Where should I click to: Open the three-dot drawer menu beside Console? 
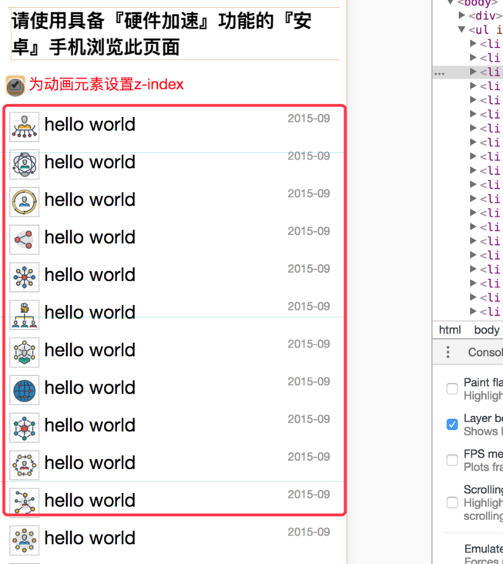pos(448,352)
